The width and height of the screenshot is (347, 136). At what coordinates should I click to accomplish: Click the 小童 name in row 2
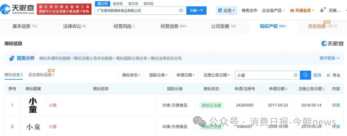pyautogui.click(x=53, y=126)
